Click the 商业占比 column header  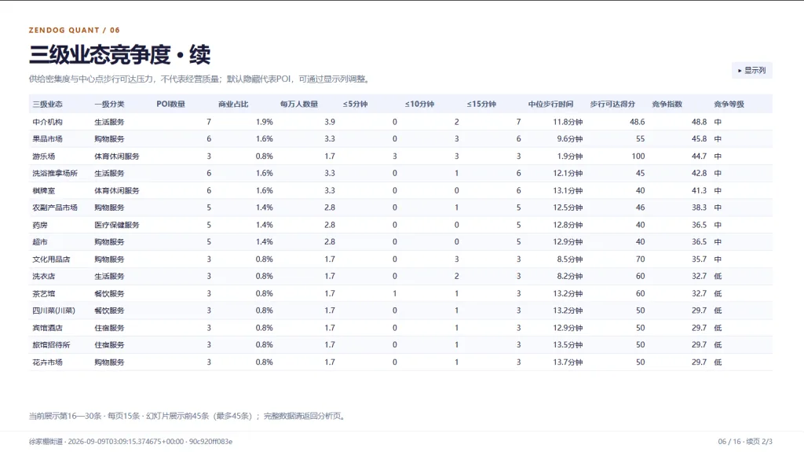pos(233,105)
